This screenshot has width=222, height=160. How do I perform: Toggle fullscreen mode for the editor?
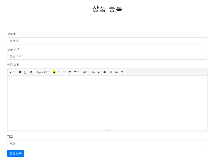(111, 72)
